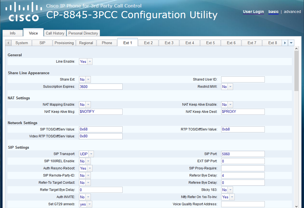The image size is (304, 208).
Task: Select the Ext 2 tab
Action: [148, 43]
